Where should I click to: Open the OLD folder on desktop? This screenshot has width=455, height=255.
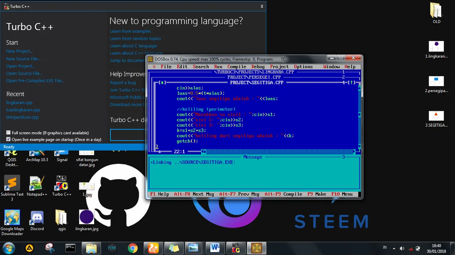coord(437,13)
